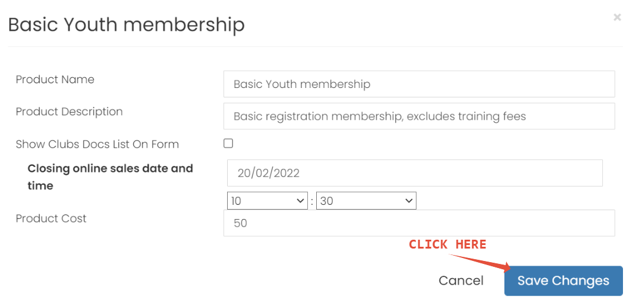Close the dialog with the X icon

(617, 18)
